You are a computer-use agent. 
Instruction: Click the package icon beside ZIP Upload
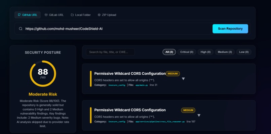point(99,15)
